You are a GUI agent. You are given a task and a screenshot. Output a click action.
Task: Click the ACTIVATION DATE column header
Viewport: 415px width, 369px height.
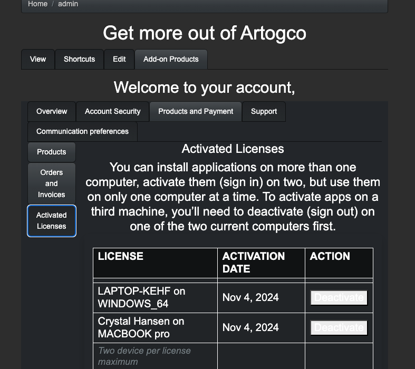tap(261, 263)
